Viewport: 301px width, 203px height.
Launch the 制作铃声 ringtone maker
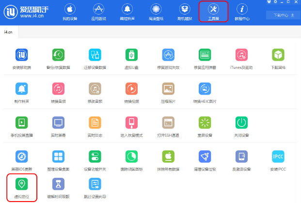coord(21,89)
